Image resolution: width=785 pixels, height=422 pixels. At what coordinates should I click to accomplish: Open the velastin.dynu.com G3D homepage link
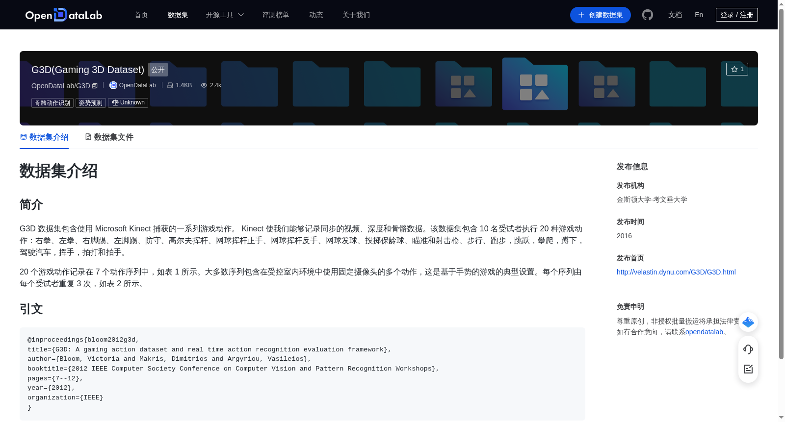point(676,272)
